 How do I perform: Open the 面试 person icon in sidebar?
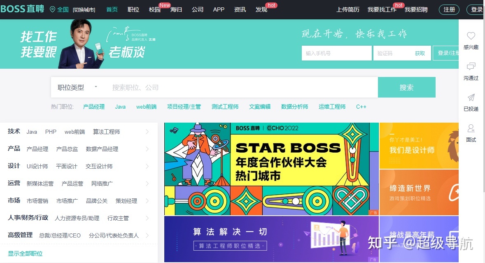pyautogui.click(x=471, y=128)
